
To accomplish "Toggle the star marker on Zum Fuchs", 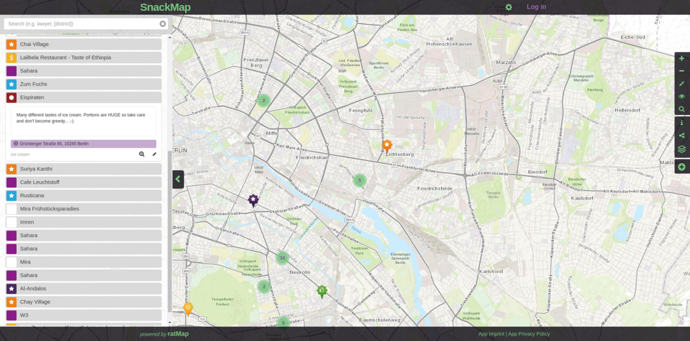I will tap(11, 84).
